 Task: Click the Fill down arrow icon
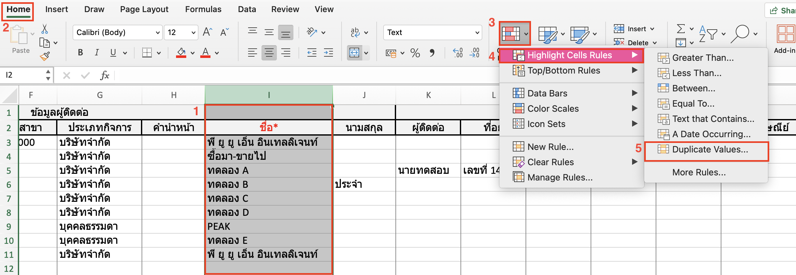click(681, 42)
